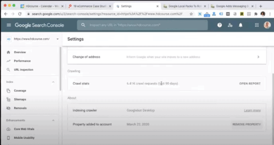Open the Google apps grid
The width and height of the screenshot is (274, 145).
[257, 25]
